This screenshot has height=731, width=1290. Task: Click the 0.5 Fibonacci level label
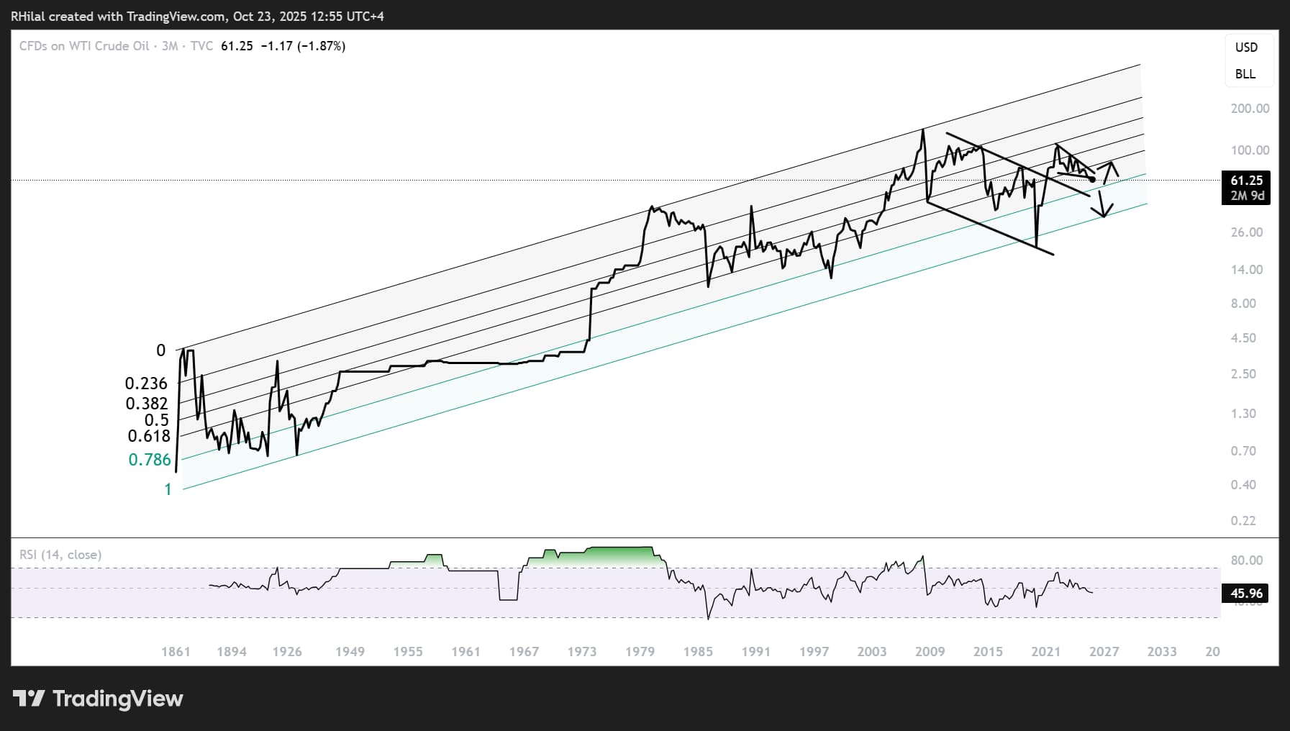click(157, 420)
